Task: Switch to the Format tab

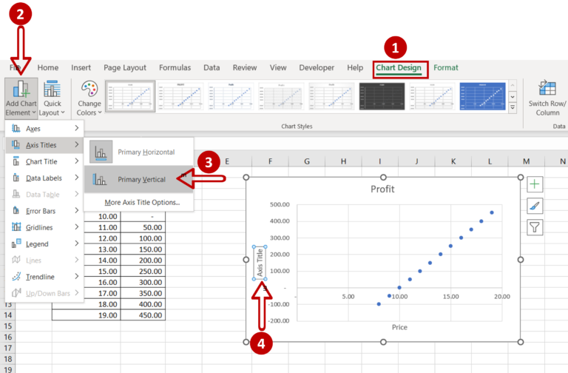Action: pos(445,68)
